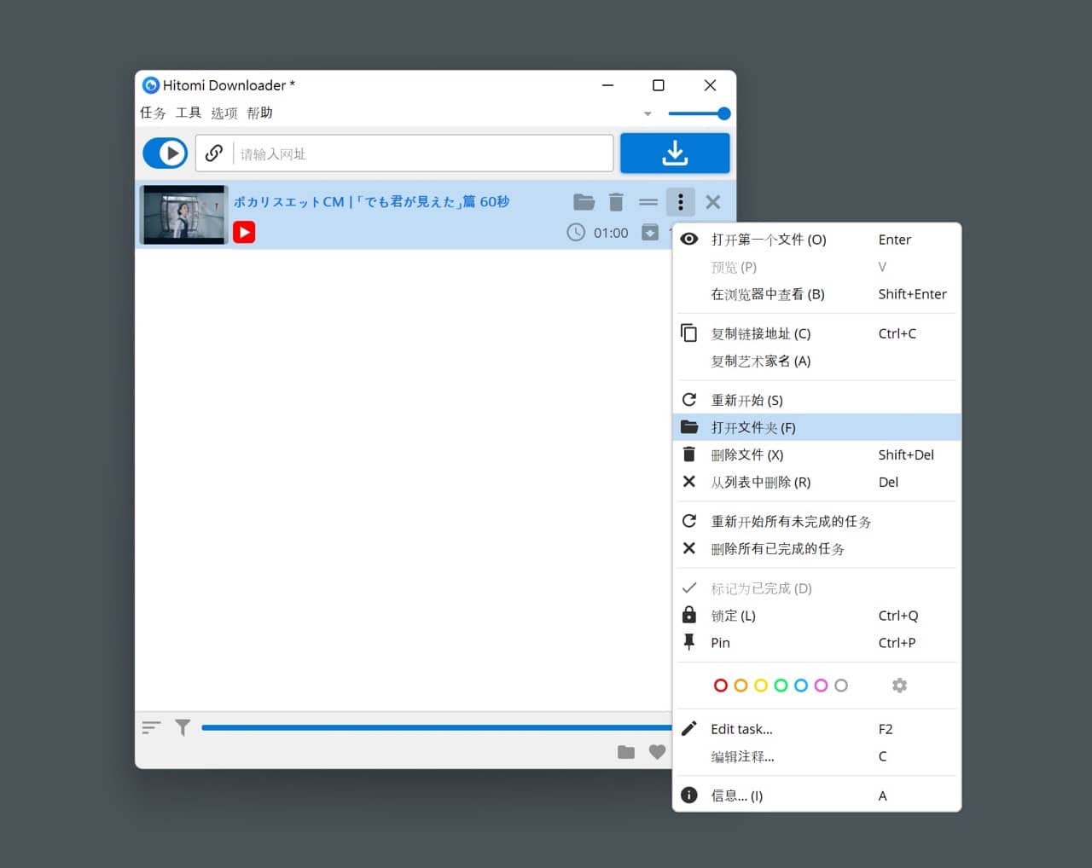Click the Hitomi Downloader app logo icon
This screenshot has height=868, width=1092.
[x=151, y=85]
